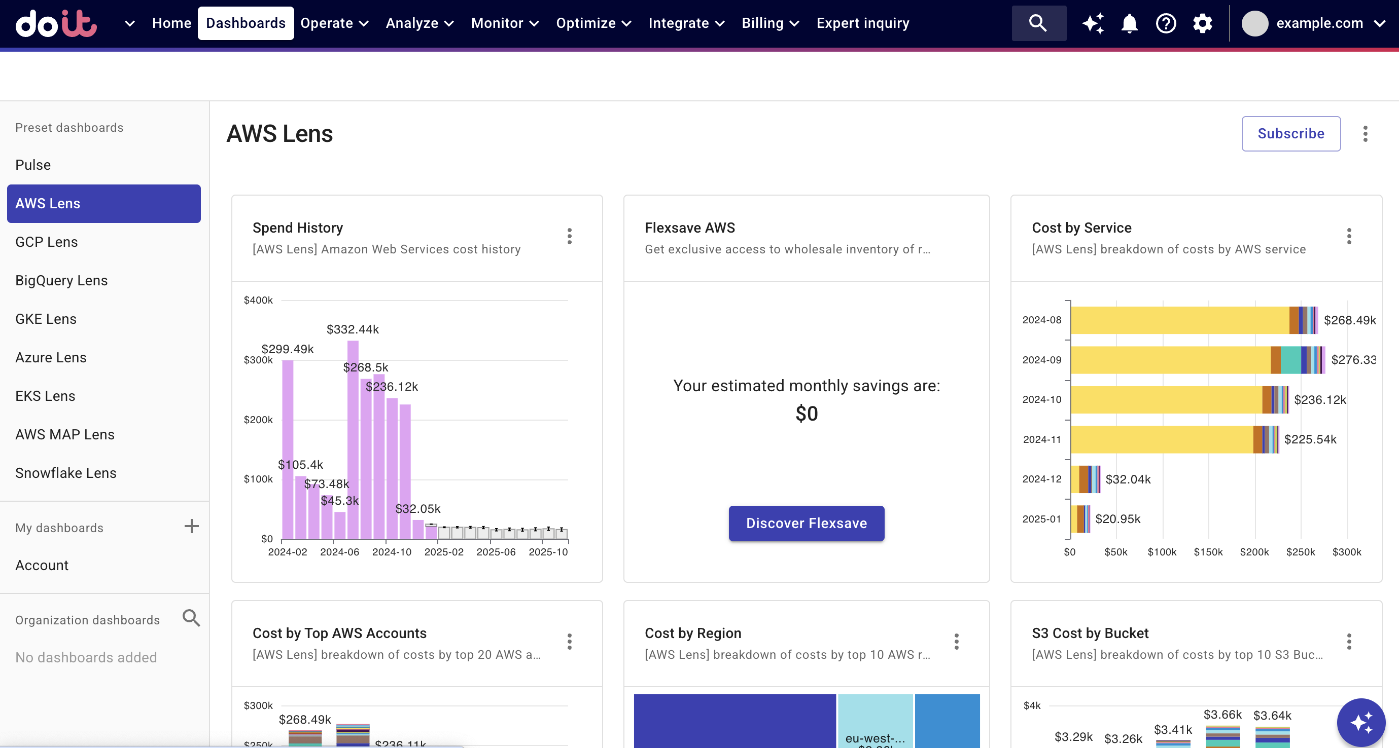Open the BigQuery Lens dashboard
1399x748 pixels.
pyautogui.click(x=103, y=280)
